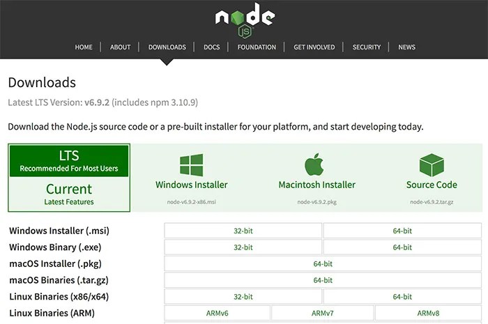This screenshot has width=488, height=324.
Task: Switch to Current Latest Features tab
Action: pos(69,194)
